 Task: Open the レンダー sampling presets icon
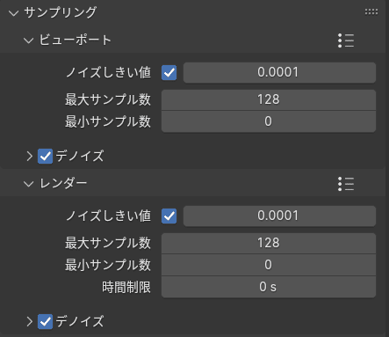coord(346,184)
